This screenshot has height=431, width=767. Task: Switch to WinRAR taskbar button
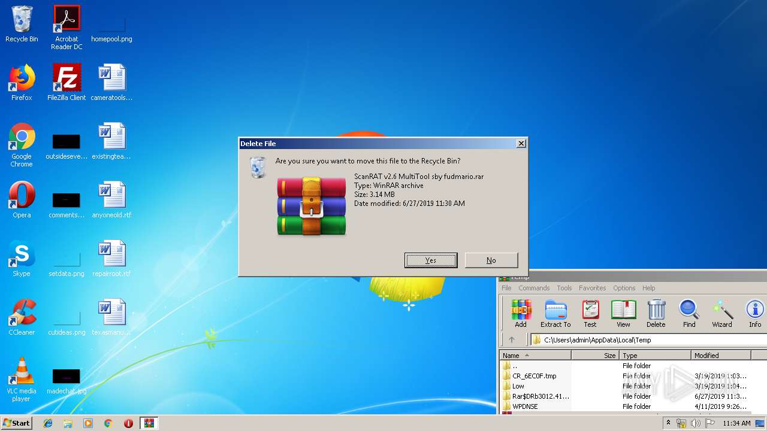[149, 423]
